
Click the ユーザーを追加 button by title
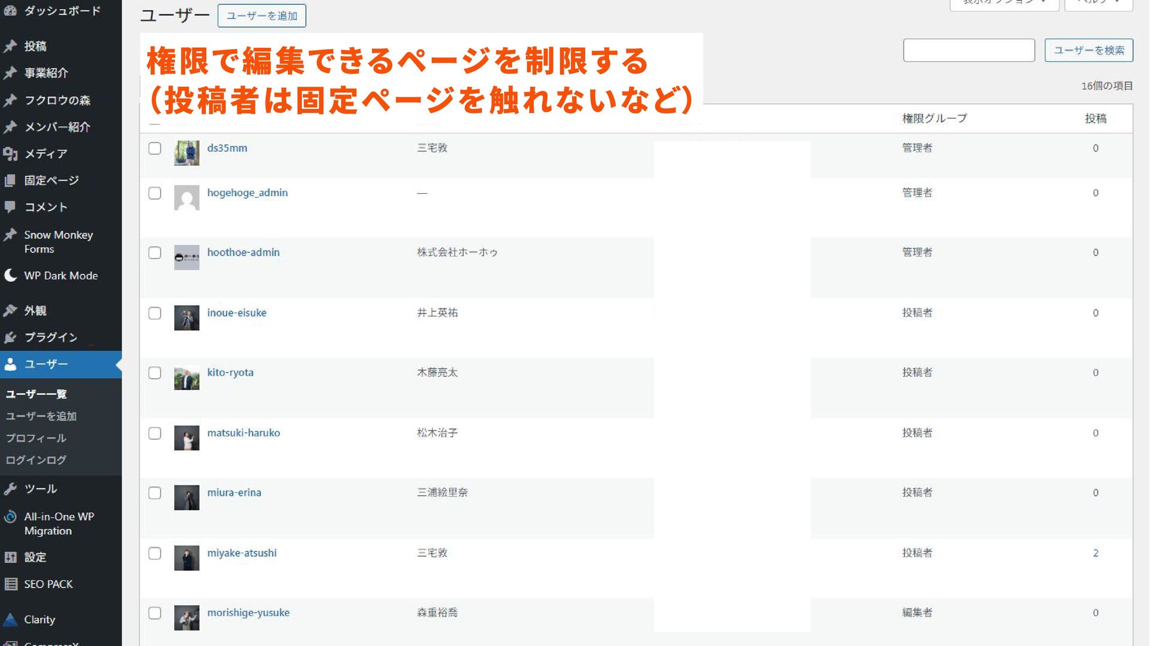point(262,16)
